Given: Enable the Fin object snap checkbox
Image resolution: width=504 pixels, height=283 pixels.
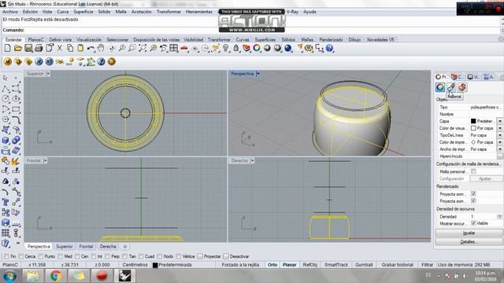Looking at the screenshot, I should 6,256.
